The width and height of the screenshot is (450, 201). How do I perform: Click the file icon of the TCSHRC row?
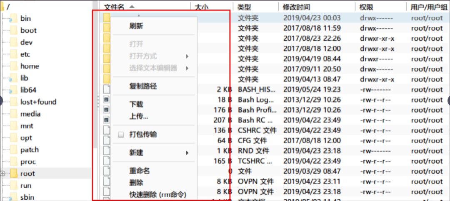(107, 161)
